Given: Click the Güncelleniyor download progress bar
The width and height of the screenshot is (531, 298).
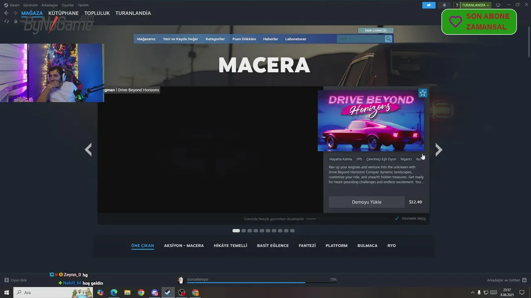Looking at the screenshot, I should click(261, 282).
